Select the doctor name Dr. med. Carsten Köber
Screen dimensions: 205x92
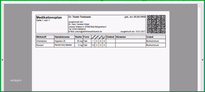[x=79, y=24]
